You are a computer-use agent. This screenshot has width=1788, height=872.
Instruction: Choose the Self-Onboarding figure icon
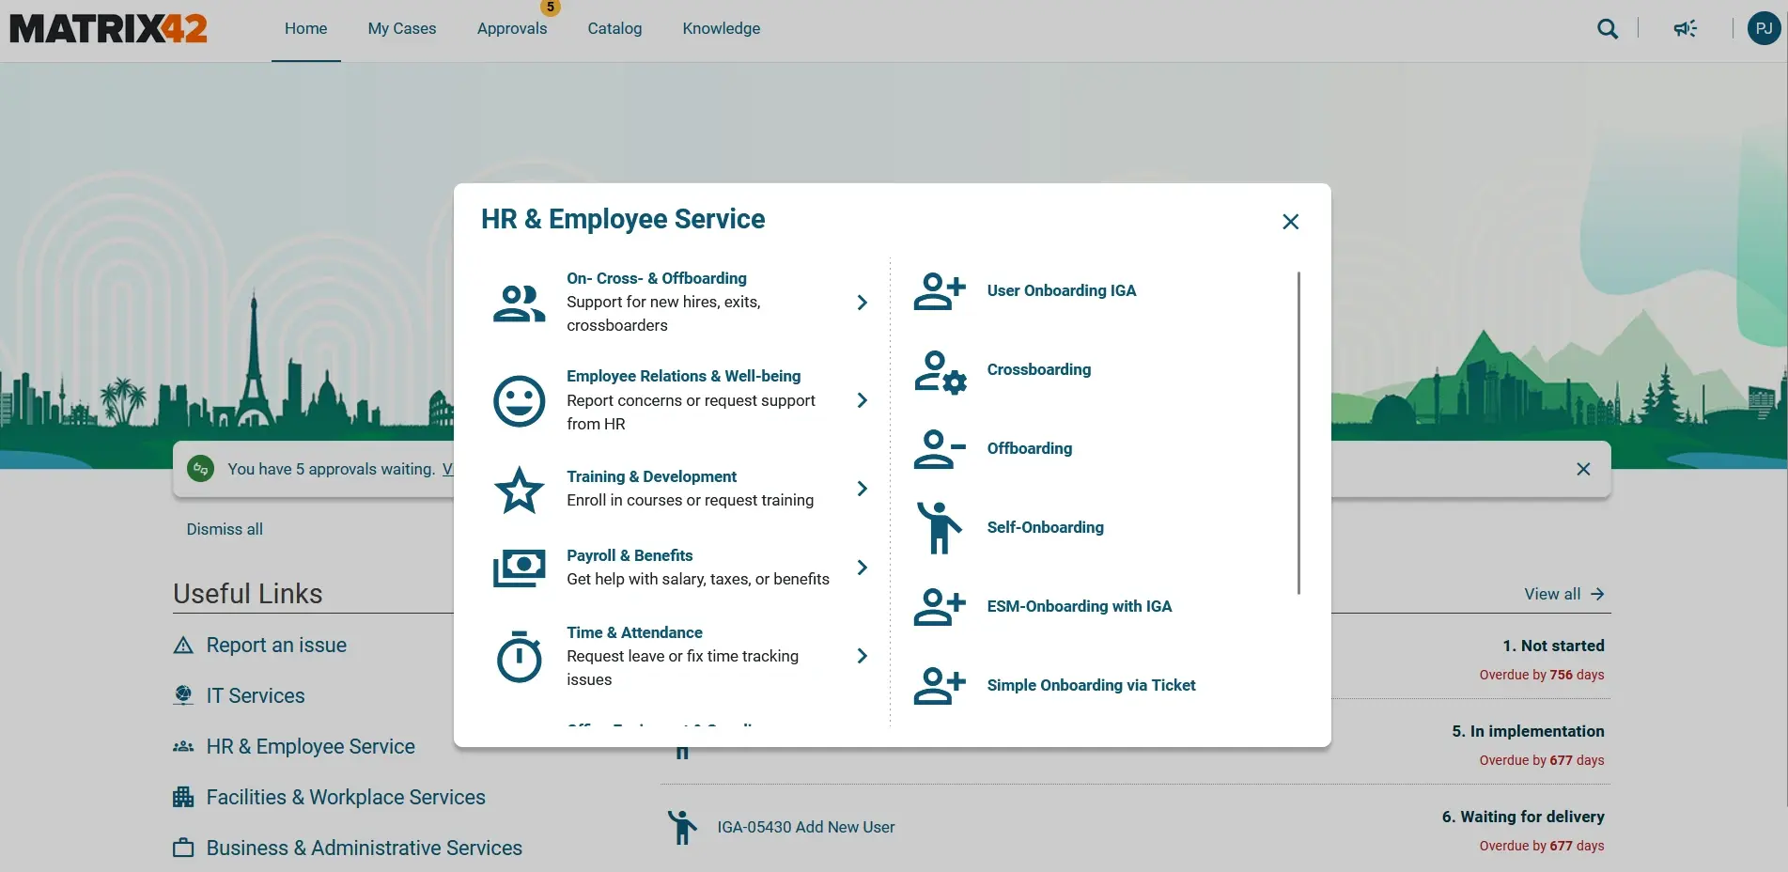tap(939, 528)
